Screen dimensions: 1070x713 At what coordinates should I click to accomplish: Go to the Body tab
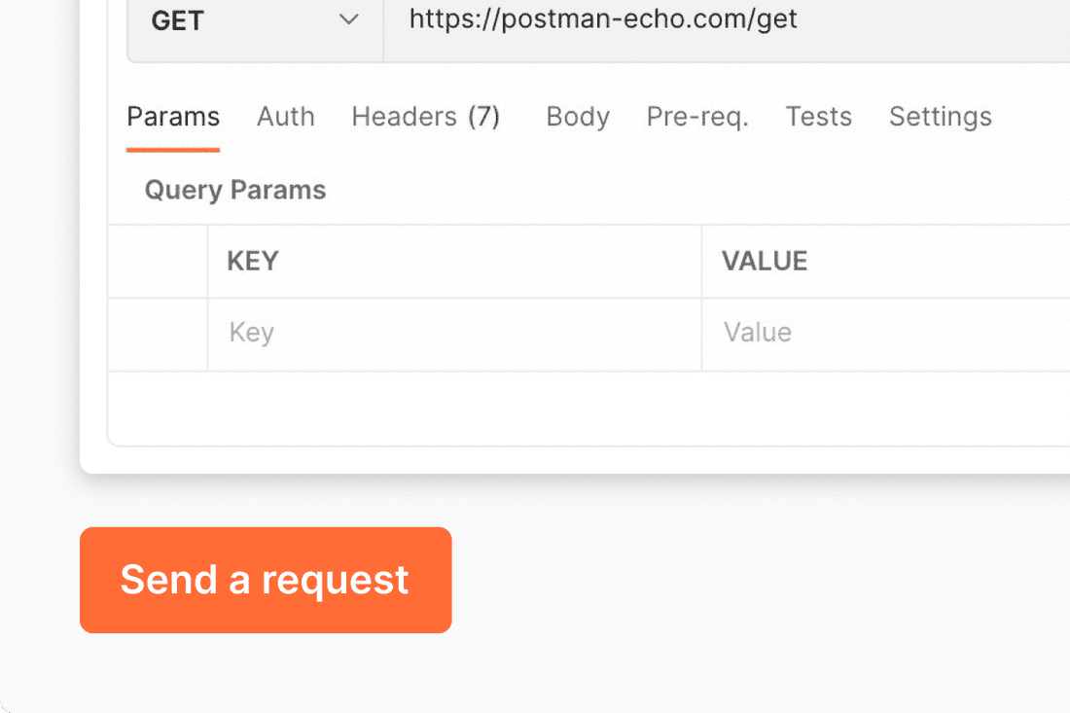pyautogui.click(x=577, y=117)
